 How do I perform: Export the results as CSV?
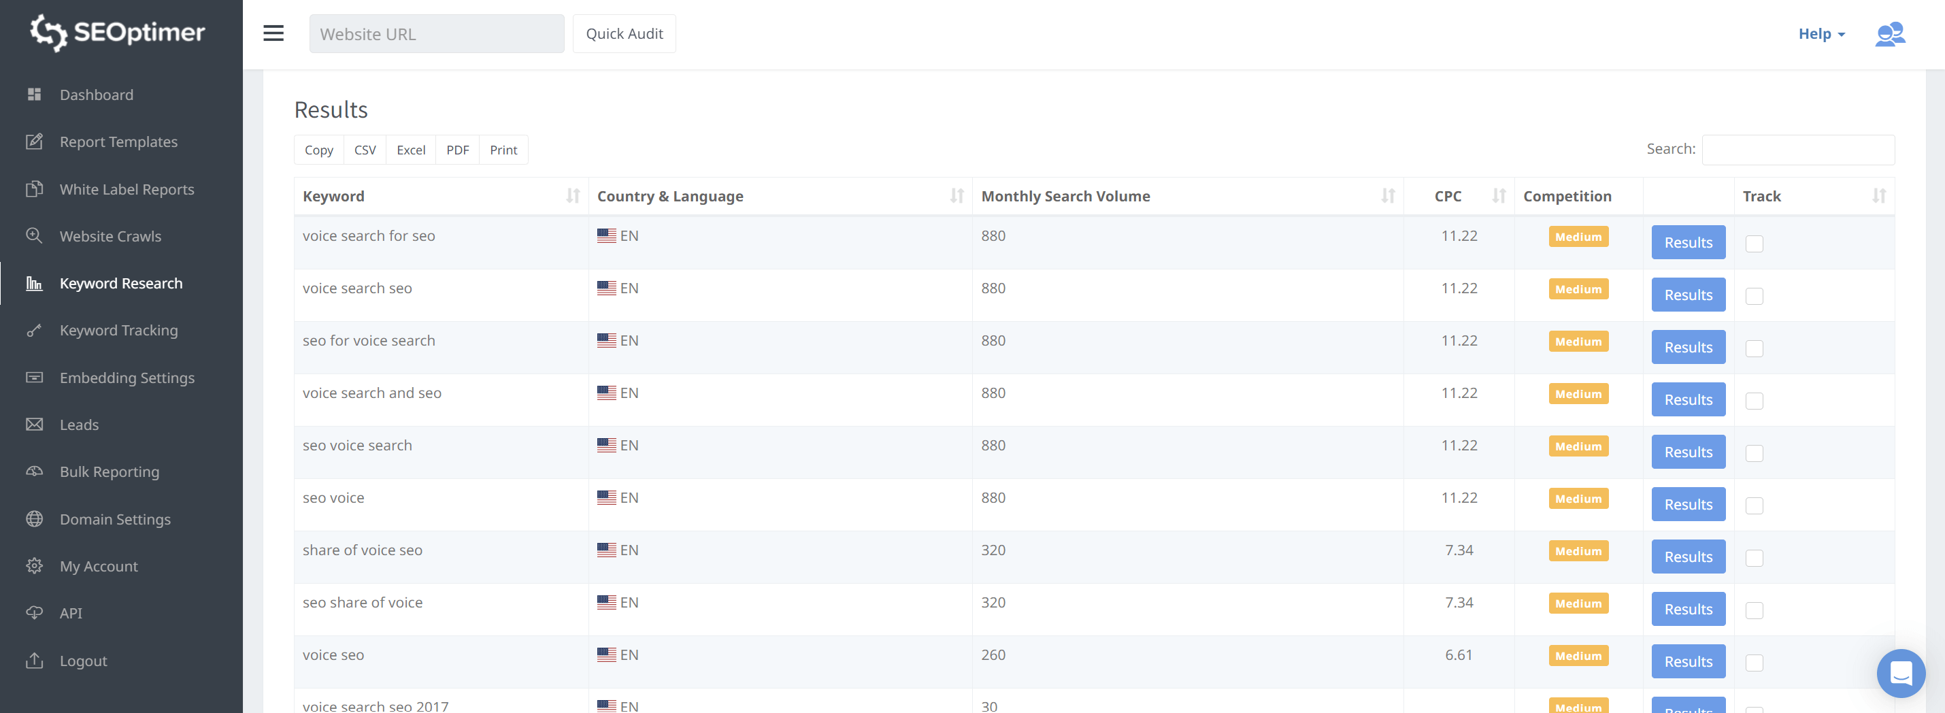tap(365, 150)
